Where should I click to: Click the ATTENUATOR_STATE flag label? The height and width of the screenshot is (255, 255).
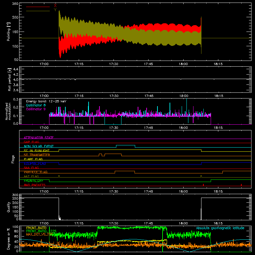pos(39,138)
